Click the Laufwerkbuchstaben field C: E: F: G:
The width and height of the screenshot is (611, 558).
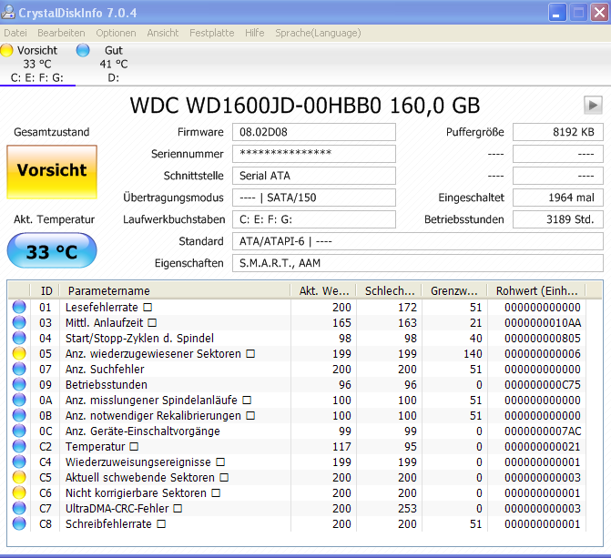(314, 219)
